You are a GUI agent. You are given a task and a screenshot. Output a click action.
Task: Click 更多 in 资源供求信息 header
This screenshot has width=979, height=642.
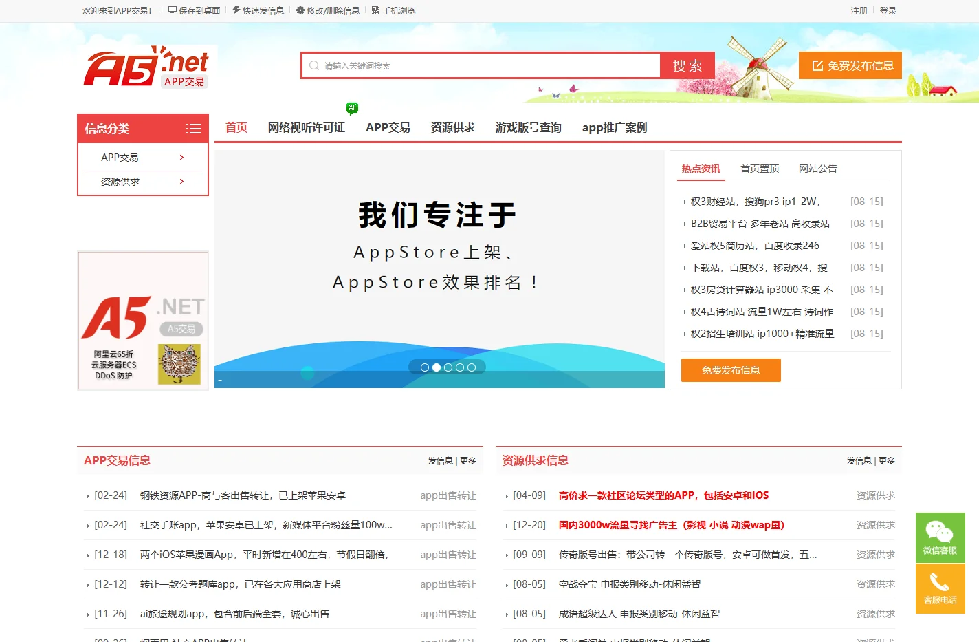(887, 461)
